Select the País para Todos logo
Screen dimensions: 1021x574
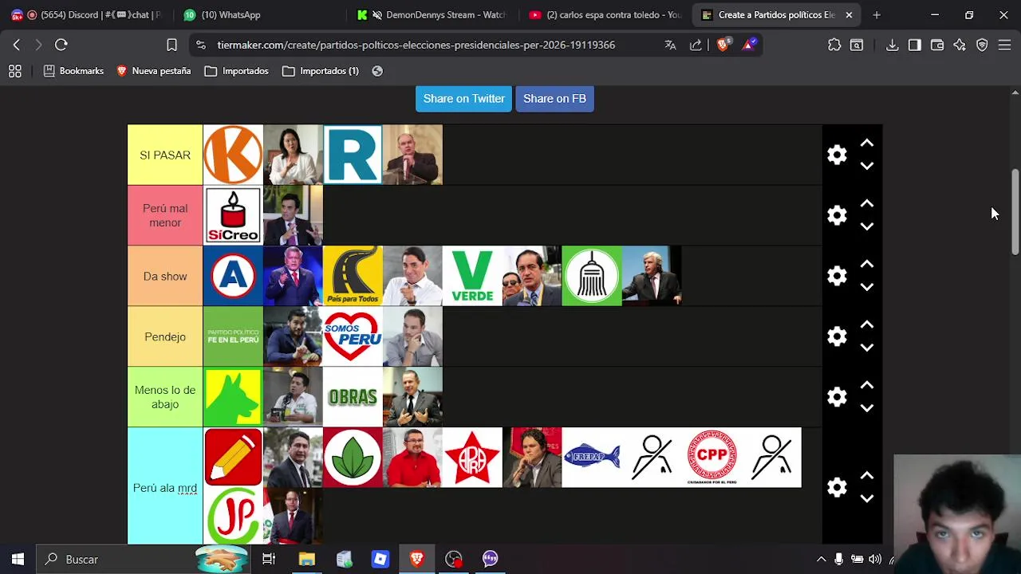tap(353, 276)
